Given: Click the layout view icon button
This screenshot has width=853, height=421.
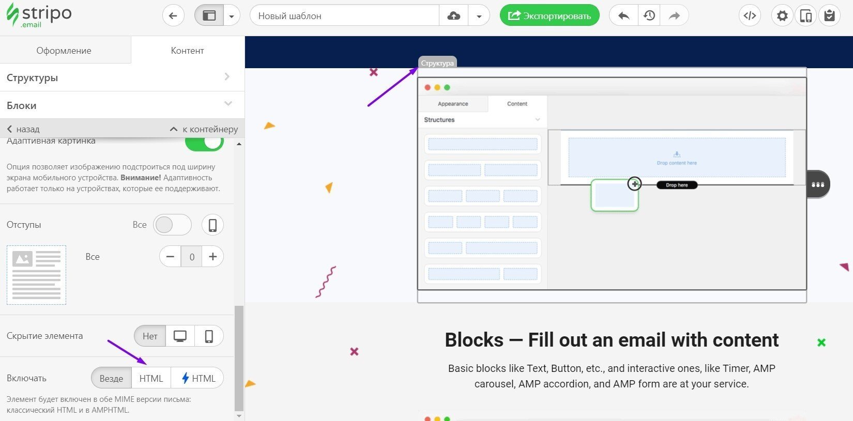Looking at the screenshot, I should (209, 15).
